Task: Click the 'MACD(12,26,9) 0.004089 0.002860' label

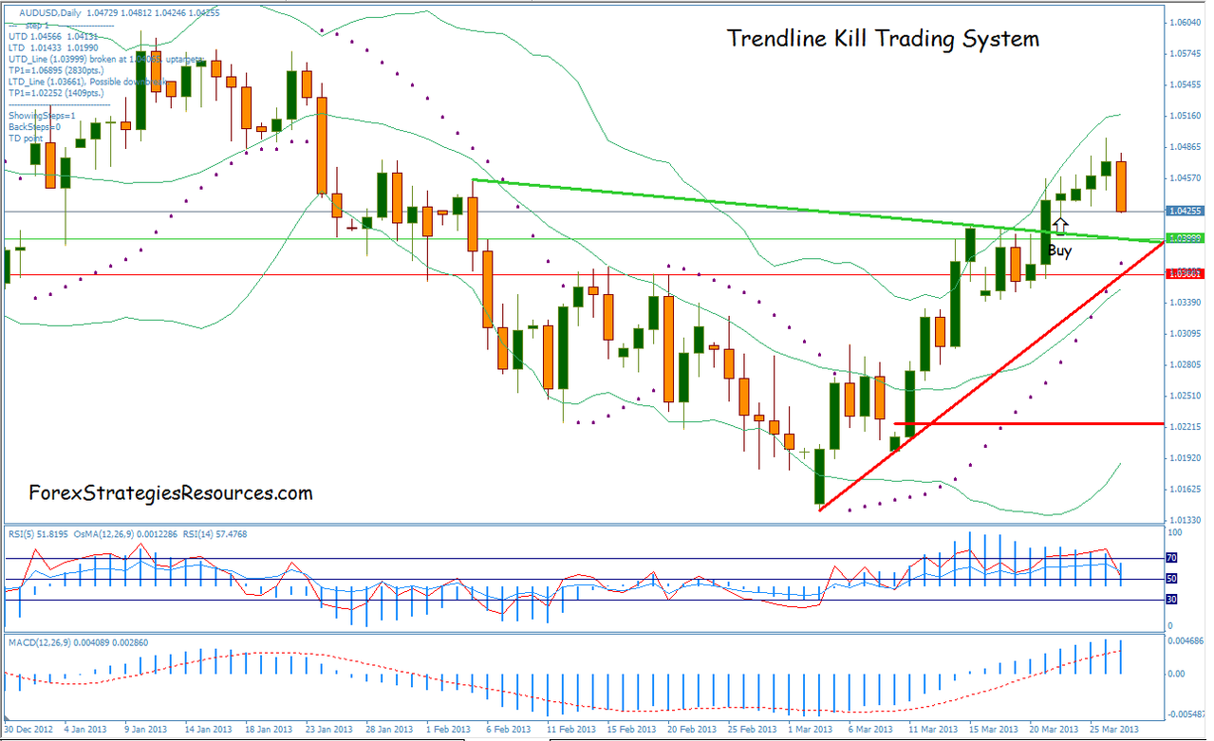Action: (x=78, y=642)
